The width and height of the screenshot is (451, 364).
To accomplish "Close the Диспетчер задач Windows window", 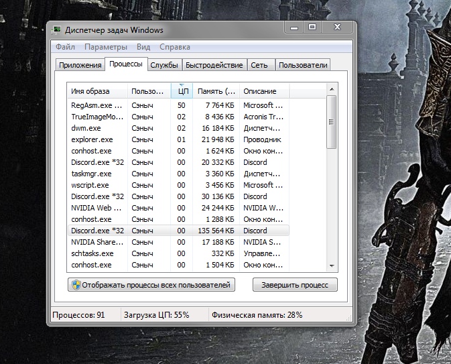I will pos(337,27).
